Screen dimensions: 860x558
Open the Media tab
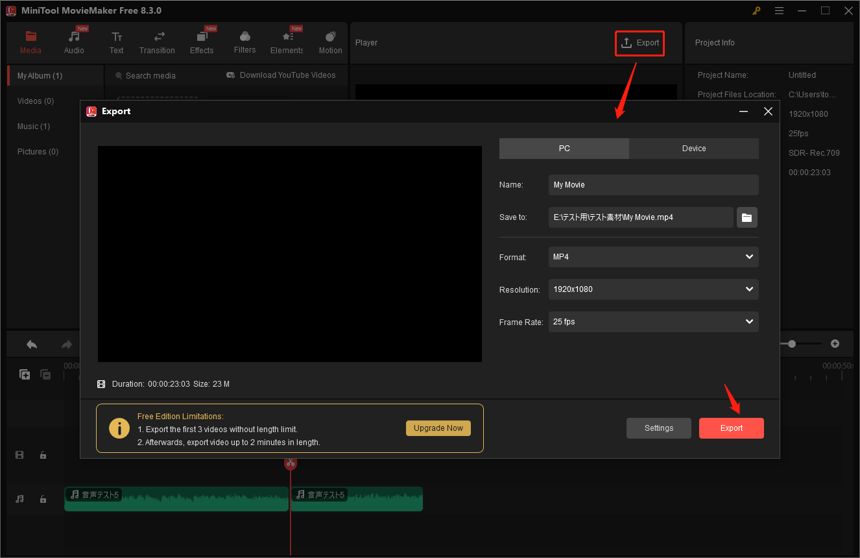[x=30, y=42]
